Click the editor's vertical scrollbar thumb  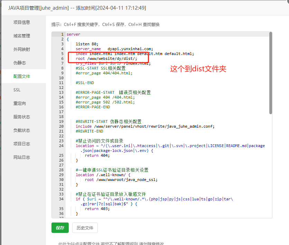click(x=271, y=73)
